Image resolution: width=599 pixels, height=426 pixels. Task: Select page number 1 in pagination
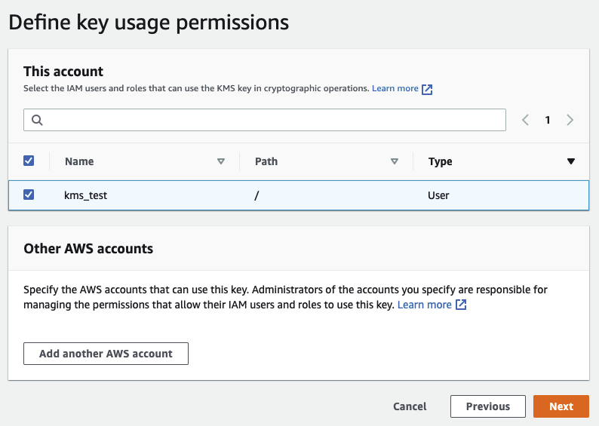click(x=548, y=120)
